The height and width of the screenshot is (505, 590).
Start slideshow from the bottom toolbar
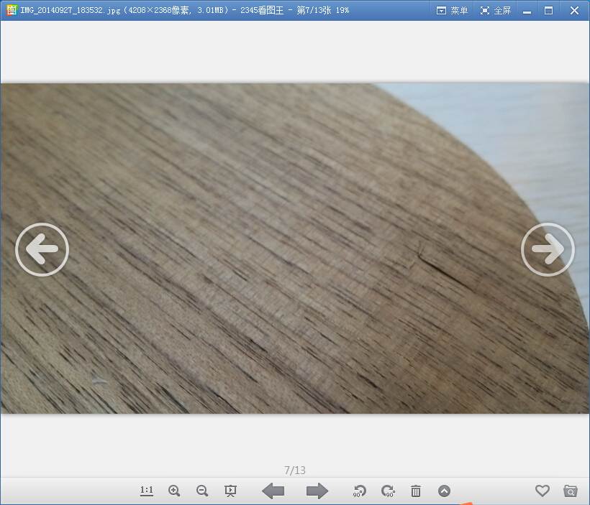(x=230, y=491)
